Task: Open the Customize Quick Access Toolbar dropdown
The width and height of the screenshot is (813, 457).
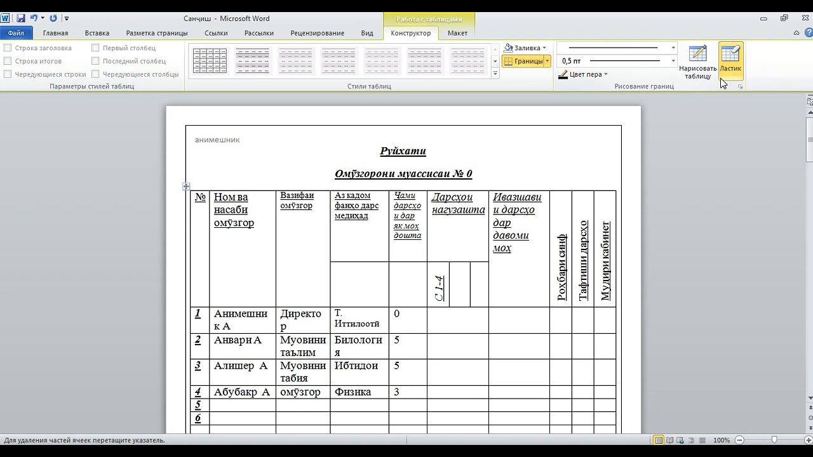Action: (67, 18)
